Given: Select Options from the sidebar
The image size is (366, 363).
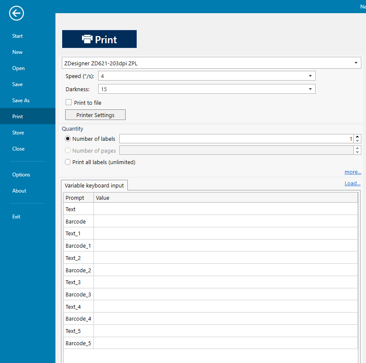Looking at the screenshot, I should pyautogui.click(x=21, y=174).
